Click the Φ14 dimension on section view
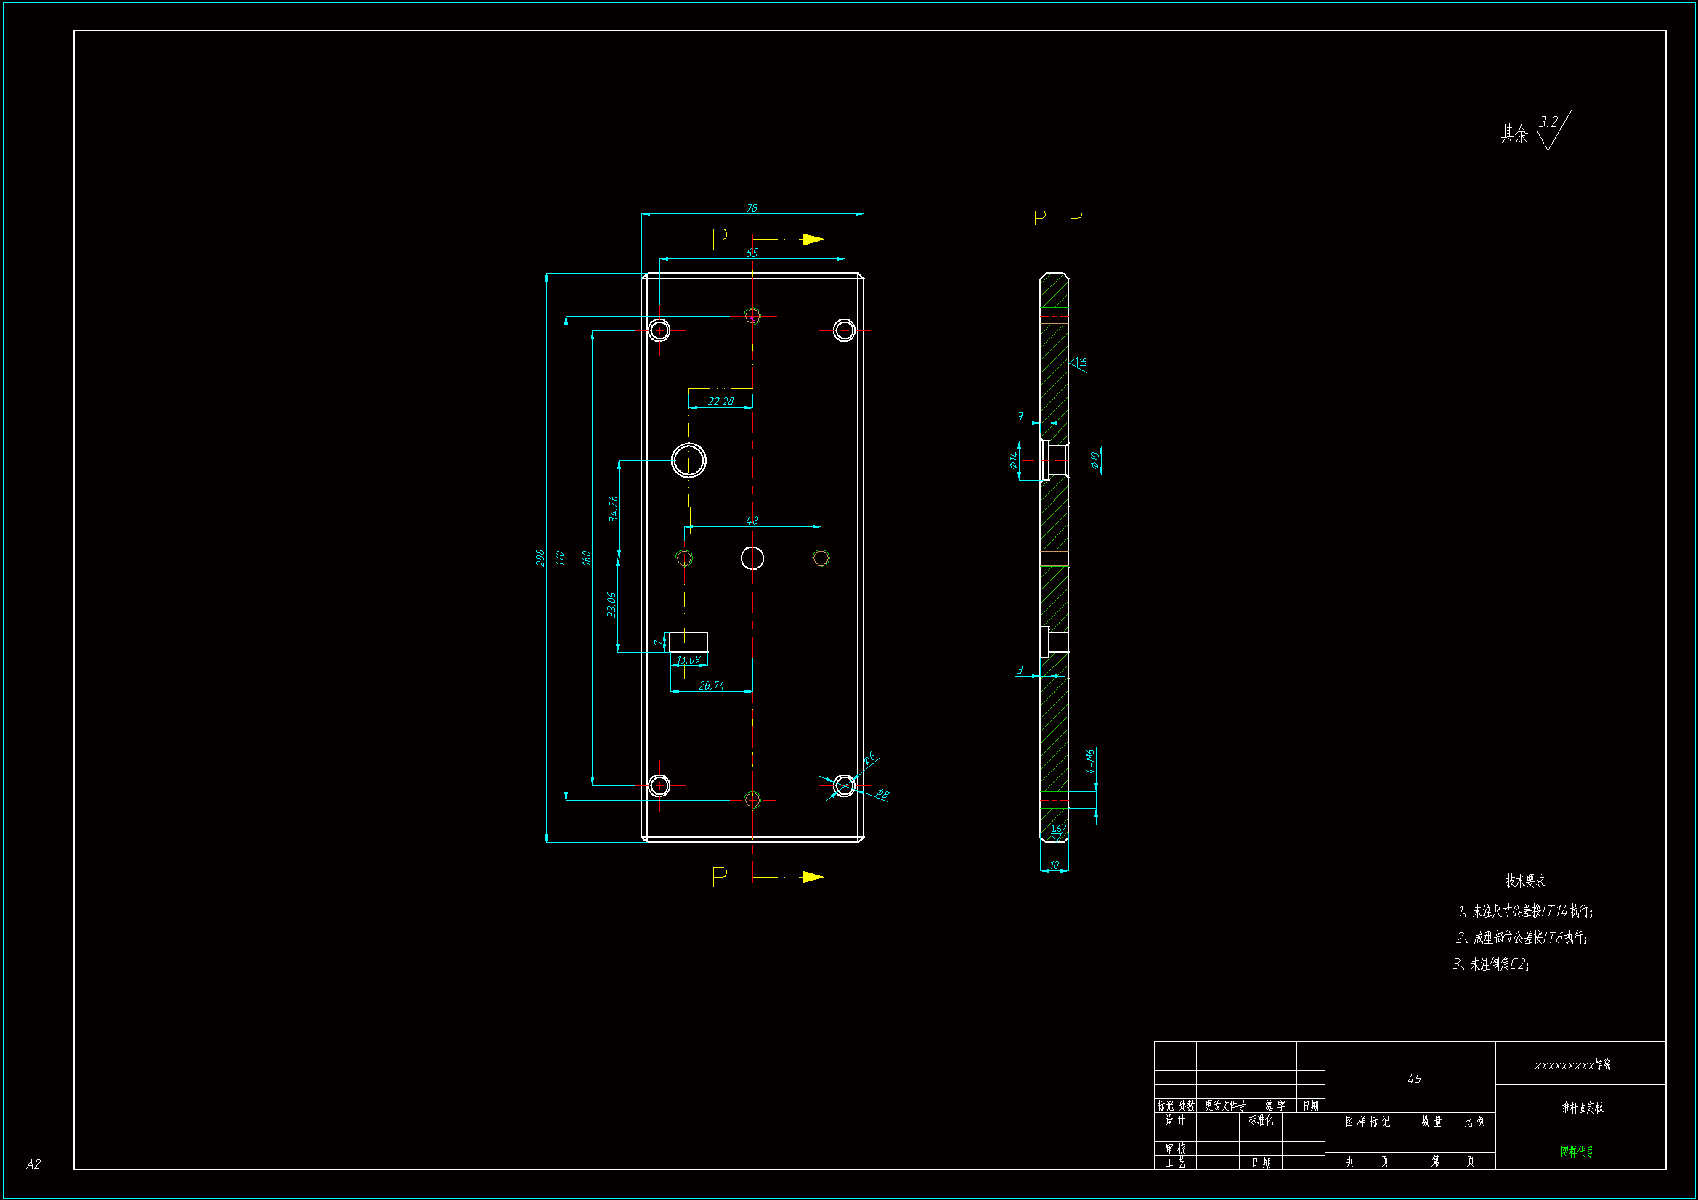Viewport: 1698px width, 1200px height. click(x=1014, y=460)
